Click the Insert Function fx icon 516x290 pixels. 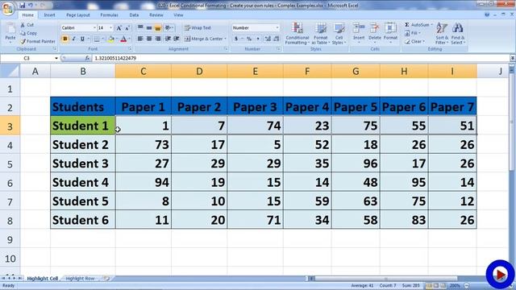87,58
